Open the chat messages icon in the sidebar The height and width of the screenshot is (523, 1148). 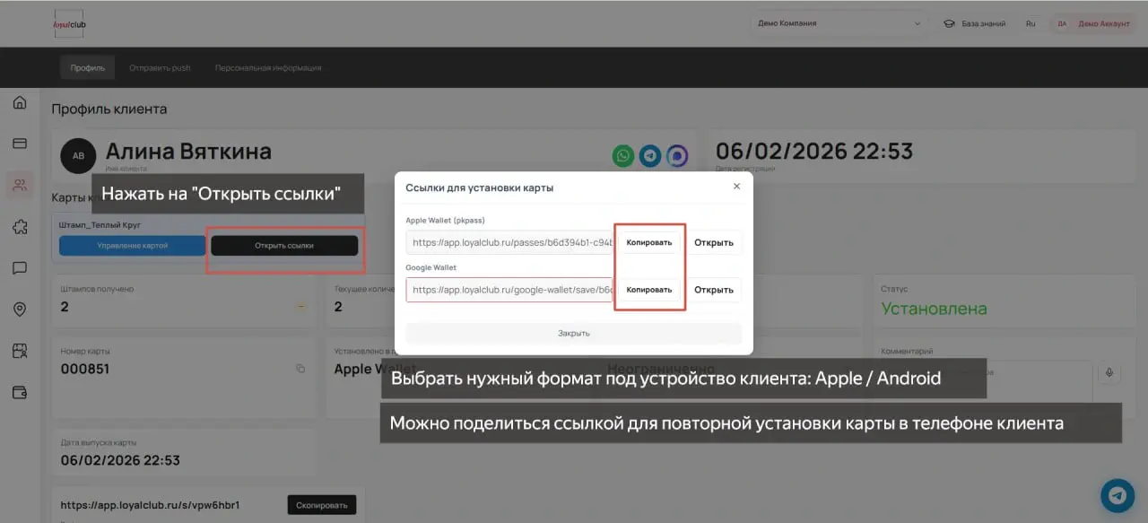point(20,268)
